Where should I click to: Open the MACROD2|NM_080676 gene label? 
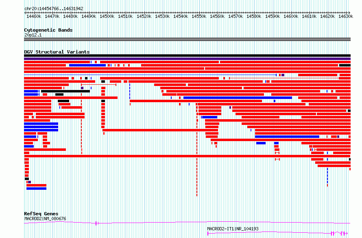coord(45,219)
